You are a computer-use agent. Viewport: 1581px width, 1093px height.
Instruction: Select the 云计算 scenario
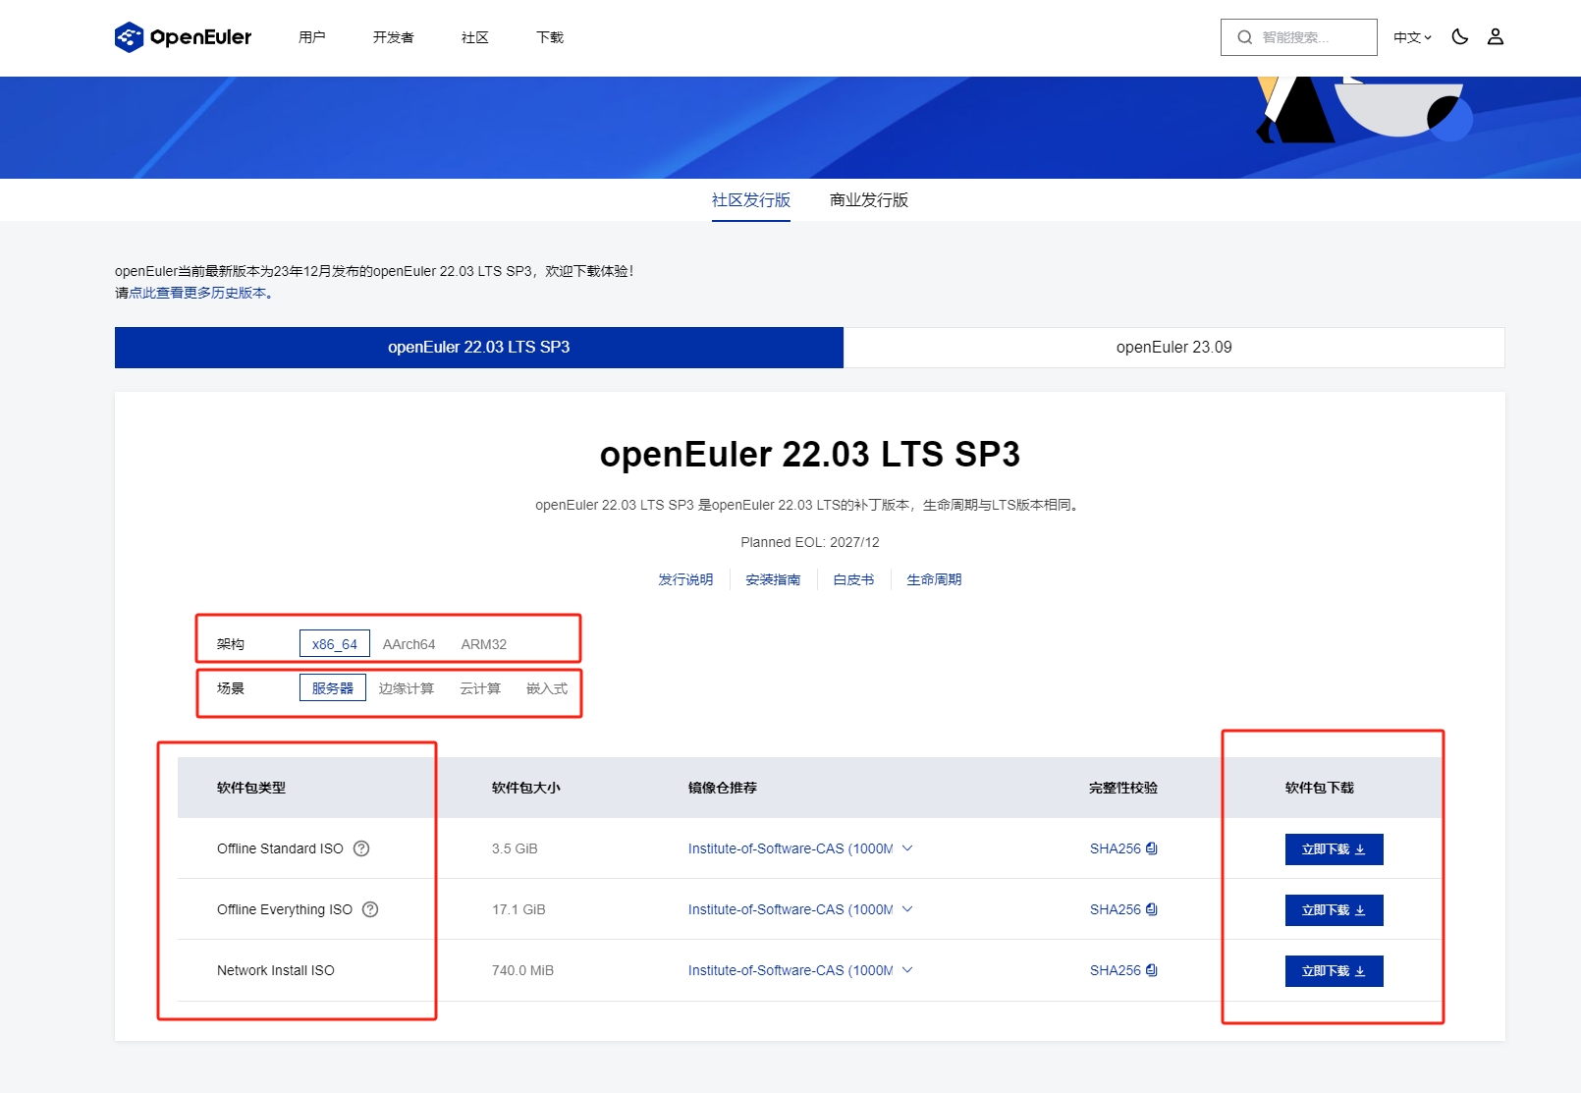[x=480, y=688]
